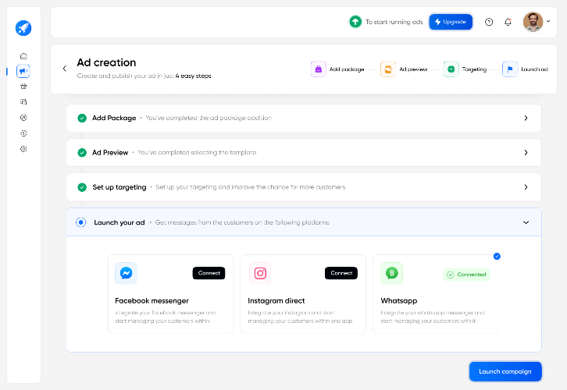Viewport: 567px width, 390px height.
Task: Go back with the left chevron
Action: point(65,69)
